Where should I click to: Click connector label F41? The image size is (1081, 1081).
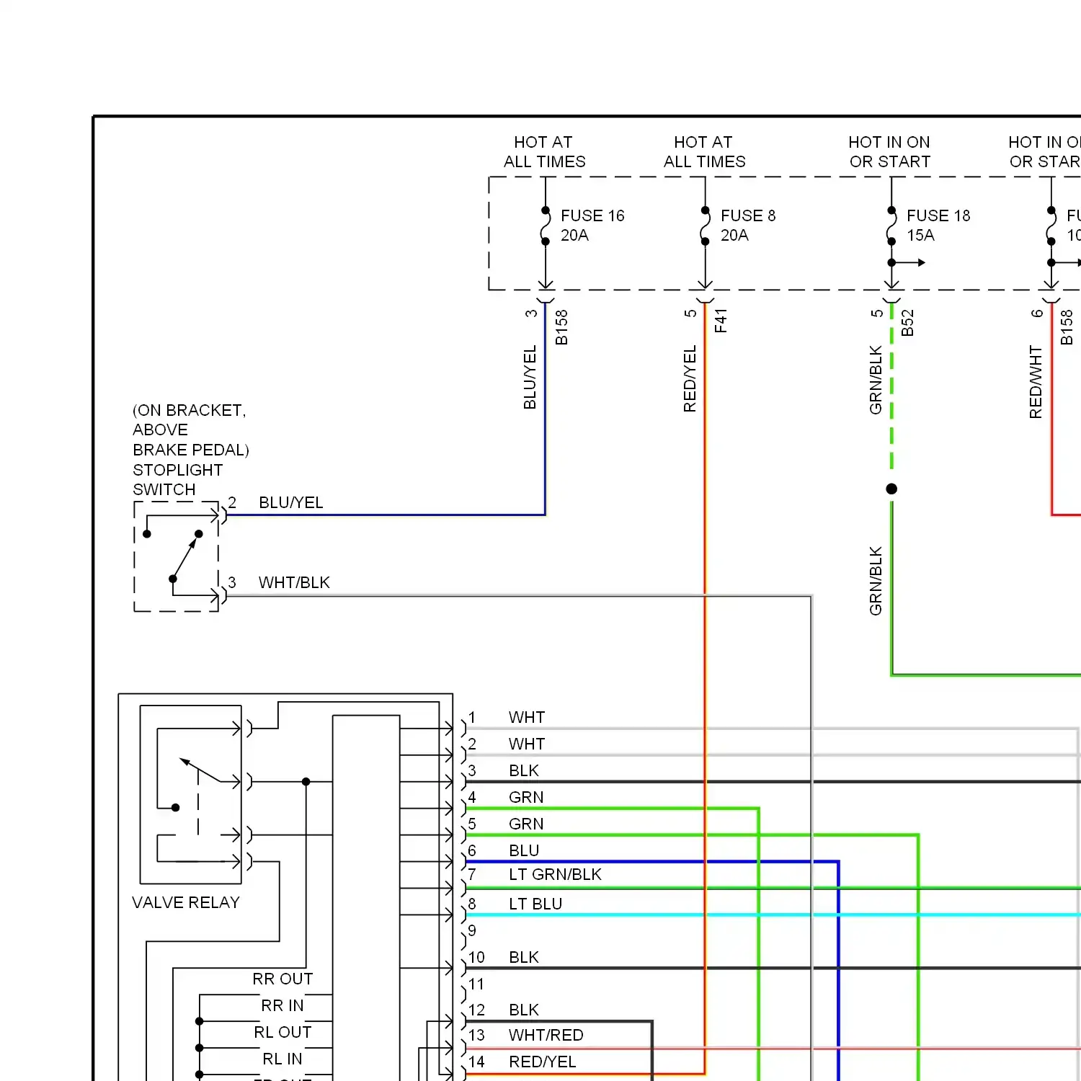(721, 321)
